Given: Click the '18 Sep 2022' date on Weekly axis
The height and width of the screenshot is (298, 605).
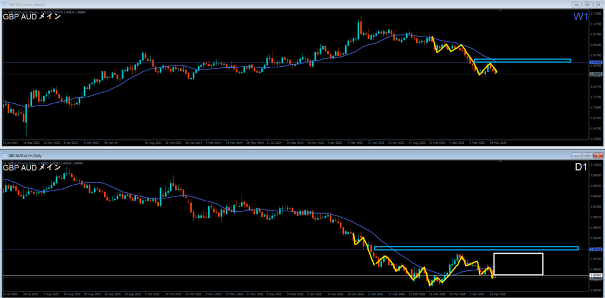Looking at the screenshot, I should click(x=30, y=142).
